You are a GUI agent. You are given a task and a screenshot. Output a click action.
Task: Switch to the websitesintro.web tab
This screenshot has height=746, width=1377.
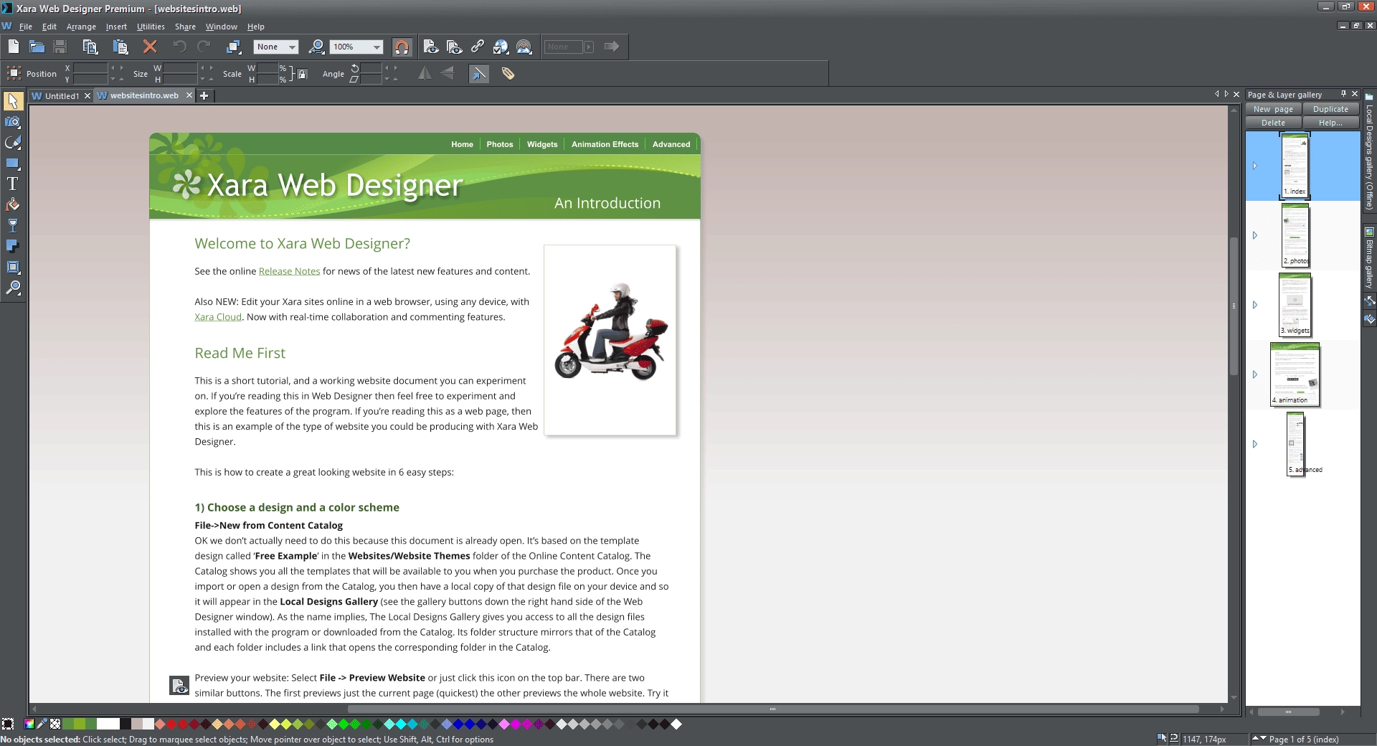click(143, 95)
